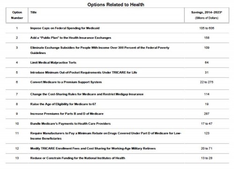
Task: Open Raise the Age of Eligibility for Medicare
Action: coord(63,104)
